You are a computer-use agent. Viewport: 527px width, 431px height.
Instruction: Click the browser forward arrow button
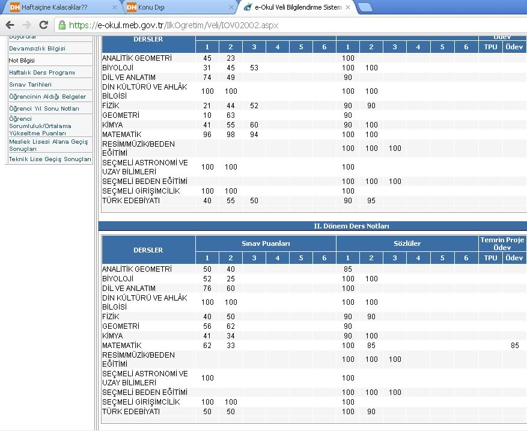point(26,25)
